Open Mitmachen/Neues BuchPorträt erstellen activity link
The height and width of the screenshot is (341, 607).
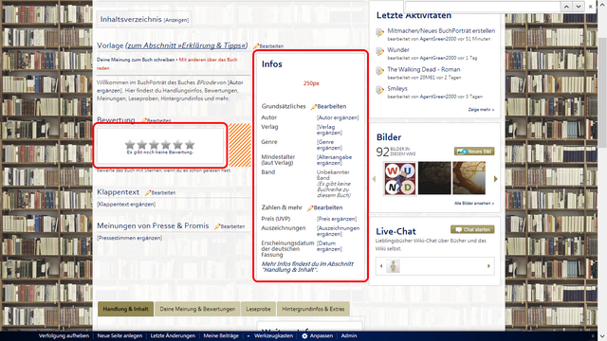(441, 30)
